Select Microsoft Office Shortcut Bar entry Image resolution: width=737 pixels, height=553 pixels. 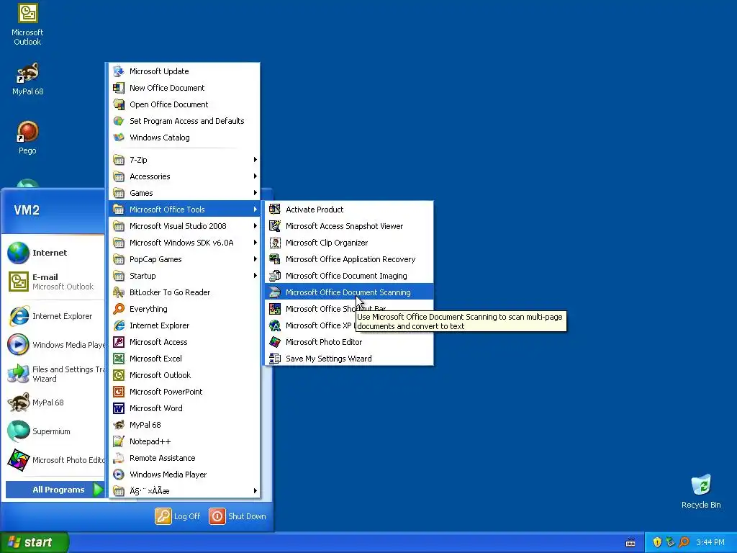(349, 309)
